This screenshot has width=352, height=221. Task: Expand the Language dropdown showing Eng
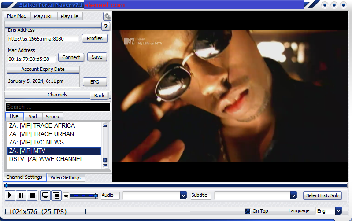click(x=338, y=211)
